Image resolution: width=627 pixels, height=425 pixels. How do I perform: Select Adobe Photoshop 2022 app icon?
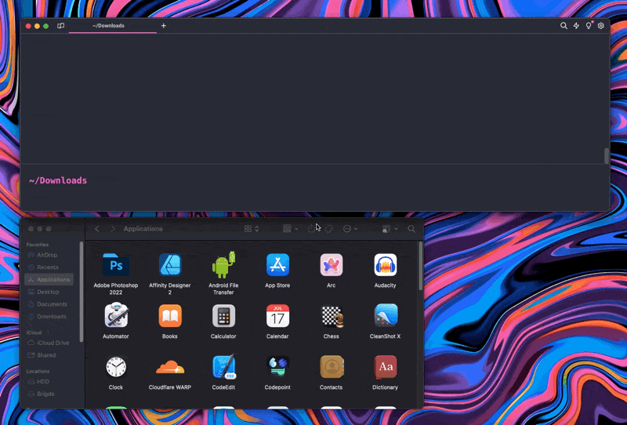click(116, 265)
